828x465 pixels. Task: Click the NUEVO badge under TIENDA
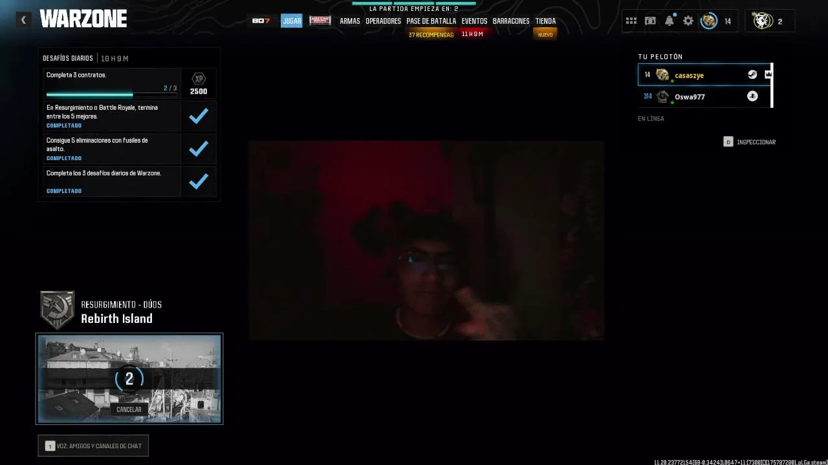point(545,35)
